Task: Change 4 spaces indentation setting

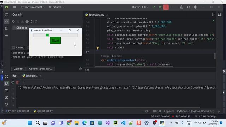Action: tap(169, 111)
